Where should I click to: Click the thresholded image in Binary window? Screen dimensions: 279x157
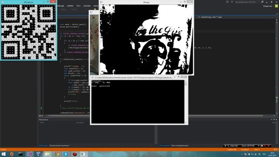[146, 40]
